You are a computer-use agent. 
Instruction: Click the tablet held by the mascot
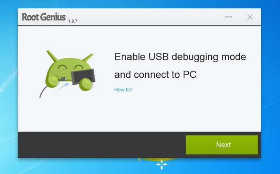pyautogui.click(x=83, y=76)
